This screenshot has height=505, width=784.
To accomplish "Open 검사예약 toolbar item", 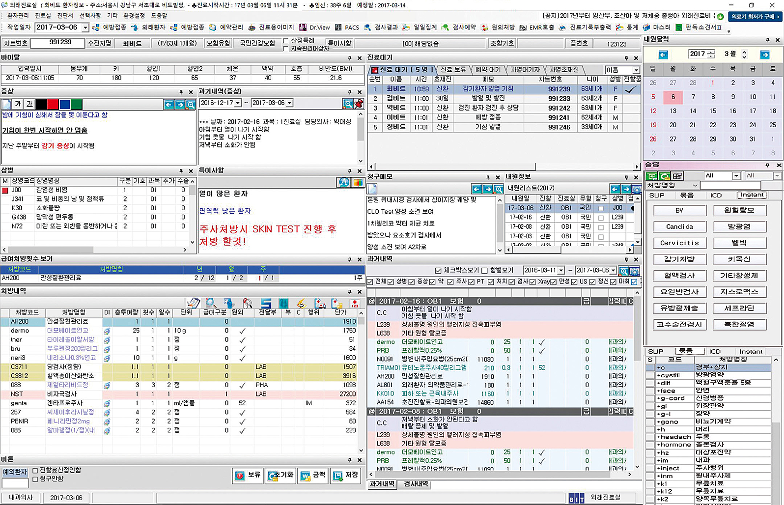I will click(459, 28).
